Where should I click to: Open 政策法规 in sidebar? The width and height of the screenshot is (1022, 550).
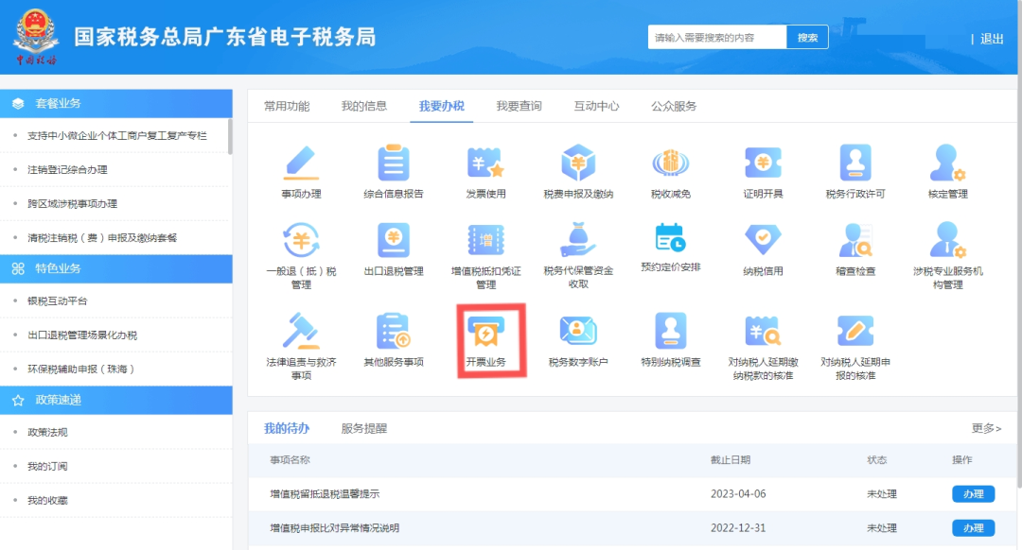click(47, 432)
